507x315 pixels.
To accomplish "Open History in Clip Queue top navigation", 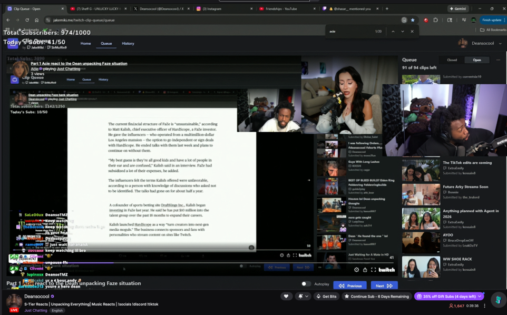I will point(128,43).
